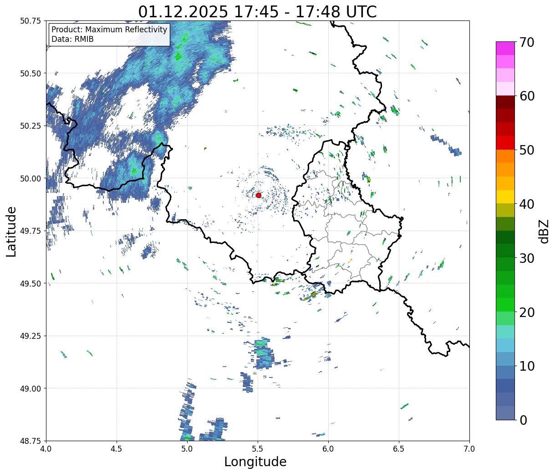
Task: Click the x-axis tick label 7.0
Action: pos(469,449)
